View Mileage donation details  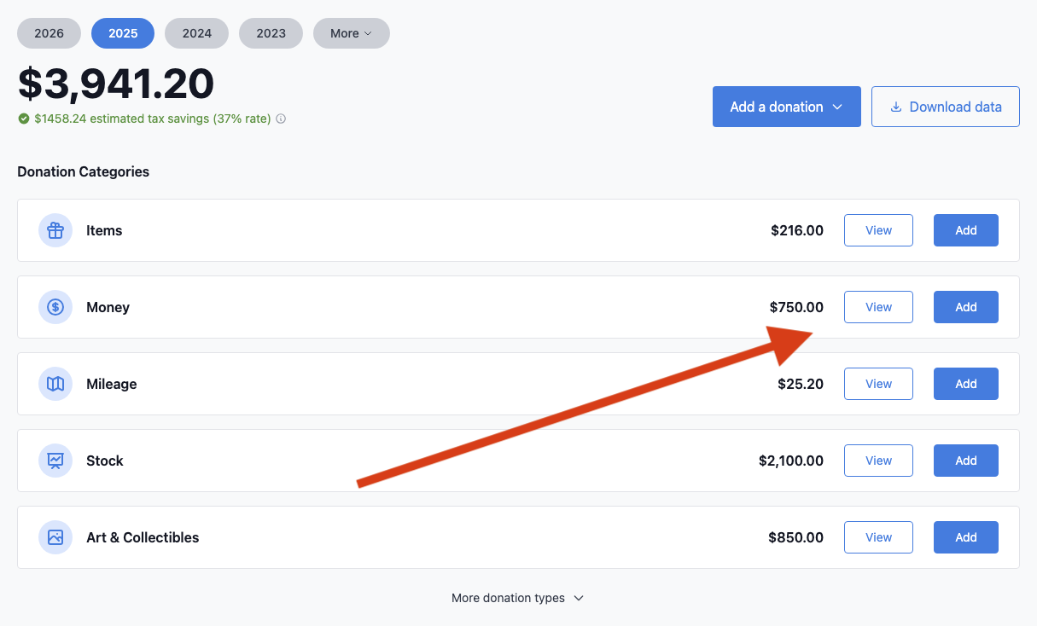pyautogui.click(x=878, y=384)
